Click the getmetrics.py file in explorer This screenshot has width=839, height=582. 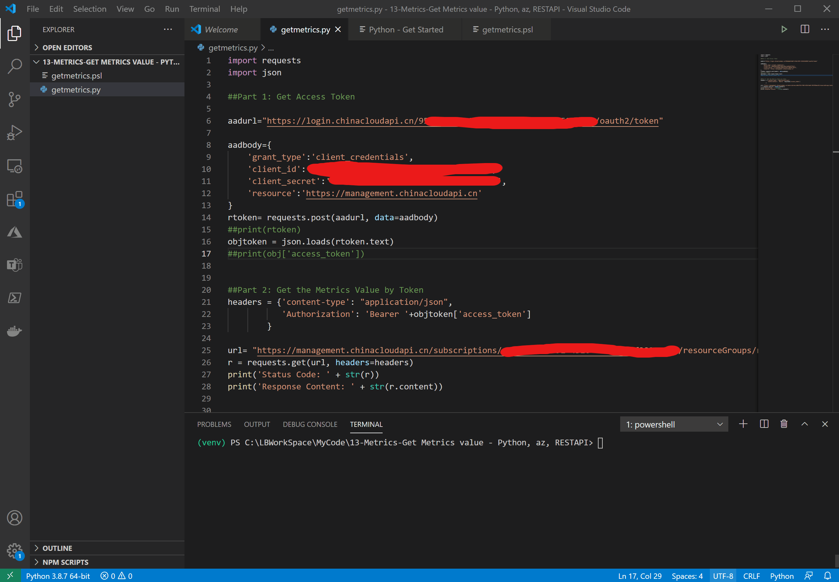[76, 89]
